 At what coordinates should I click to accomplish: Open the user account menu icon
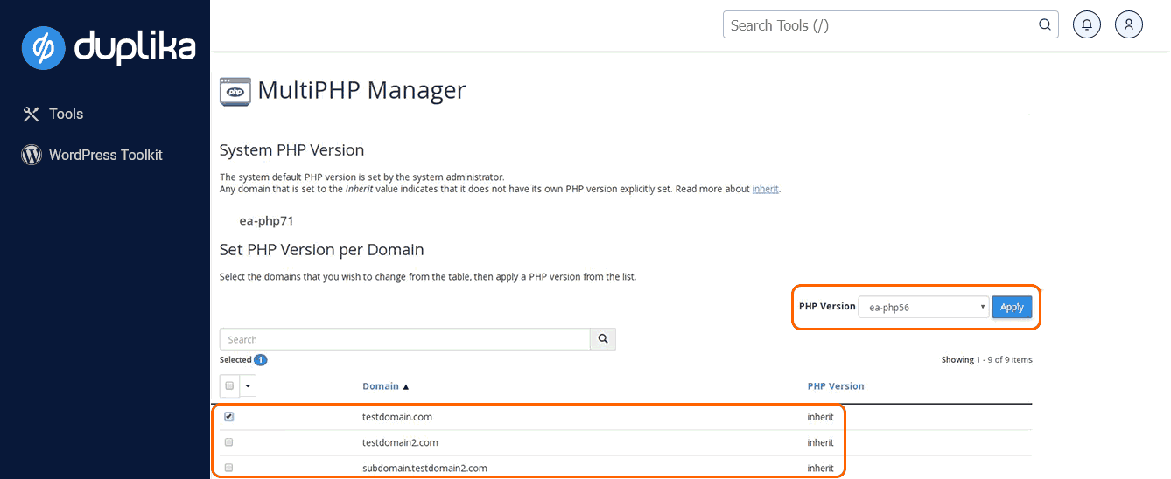[x=1129, y=24]
